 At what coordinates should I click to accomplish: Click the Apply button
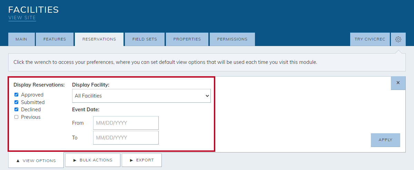(x=386, y=140)
